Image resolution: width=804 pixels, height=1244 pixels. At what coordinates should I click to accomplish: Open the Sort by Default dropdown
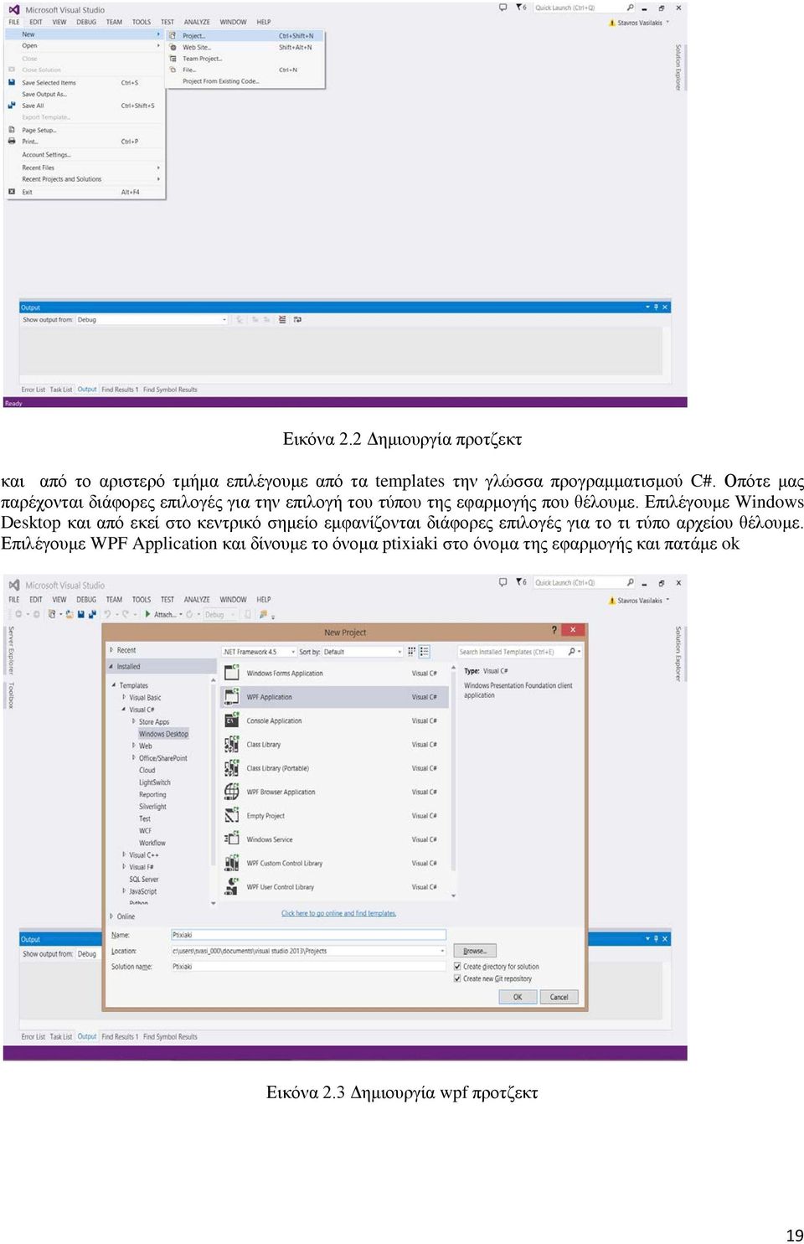[363, 651]
